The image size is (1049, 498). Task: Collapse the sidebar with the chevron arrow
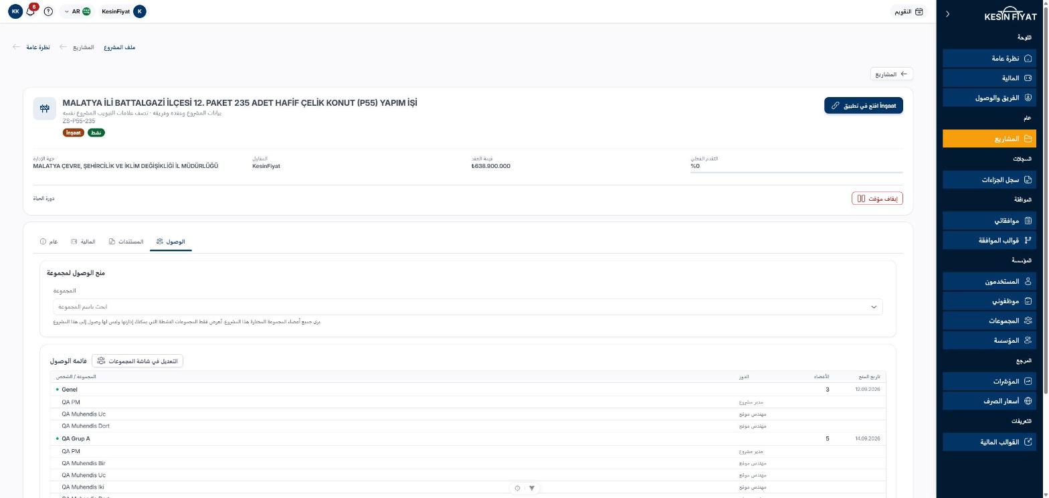[947, 14]
